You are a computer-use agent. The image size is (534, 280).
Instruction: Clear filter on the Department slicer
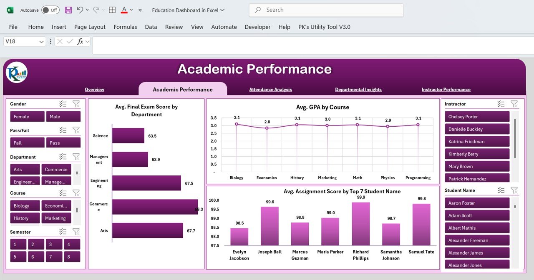tap(76, 157)
